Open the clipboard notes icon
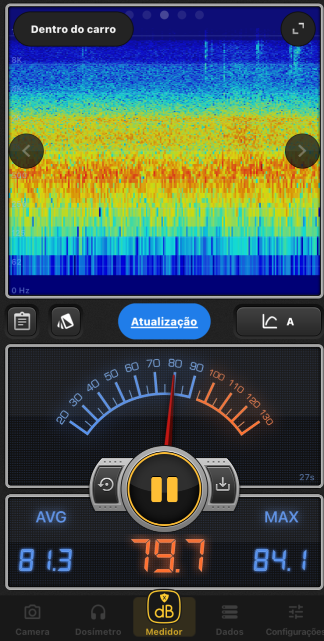The height and width of the screenshot is (641, 324). [21, 322]
